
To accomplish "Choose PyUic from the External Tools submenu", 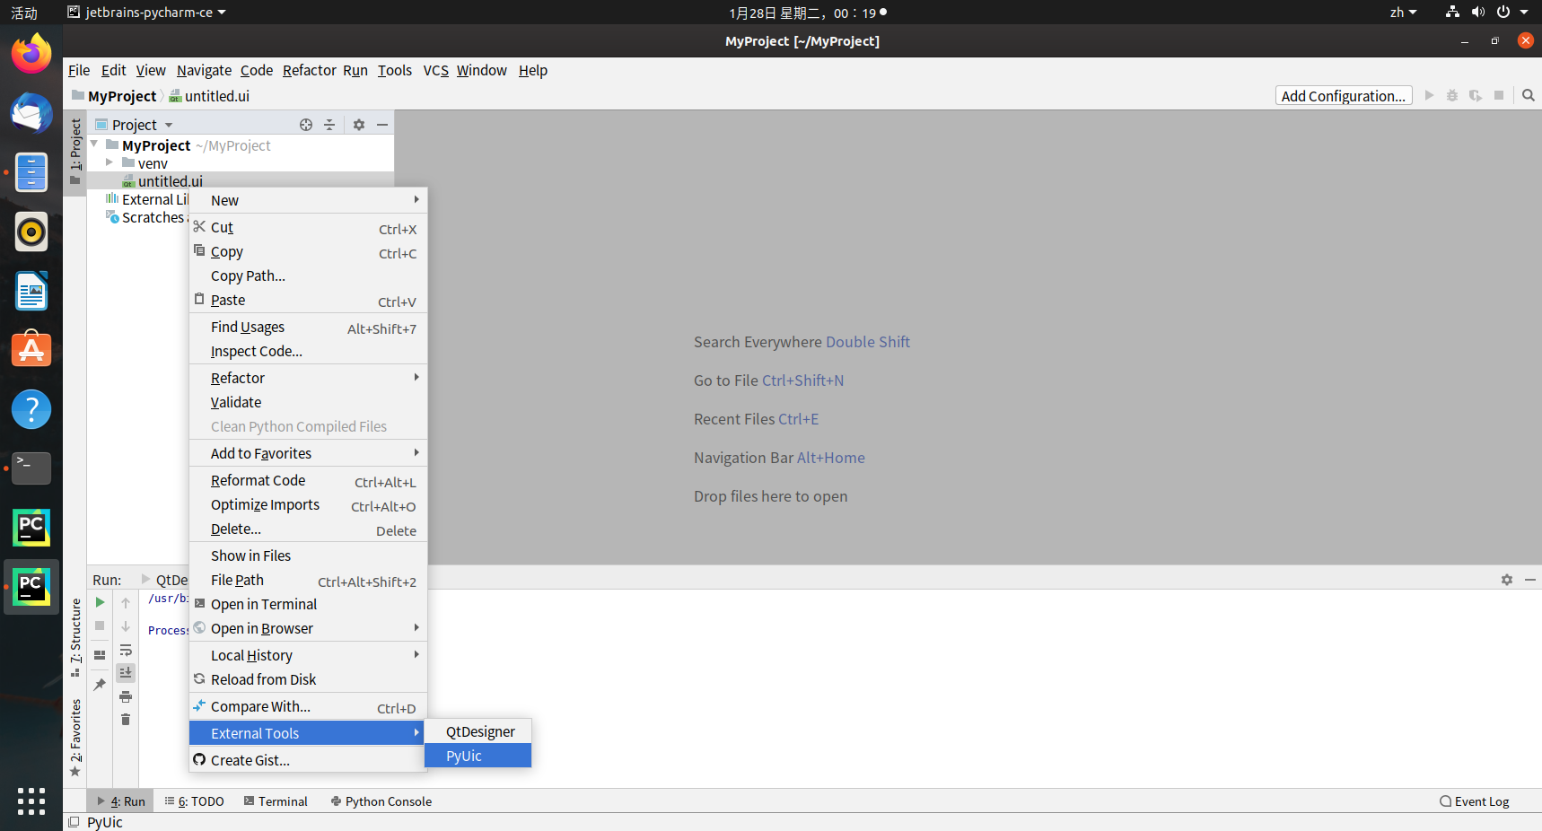I will (x=478, y=756).
